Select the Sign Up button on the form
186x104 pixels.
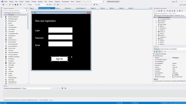pyautogui.click(x=59, y=59)
